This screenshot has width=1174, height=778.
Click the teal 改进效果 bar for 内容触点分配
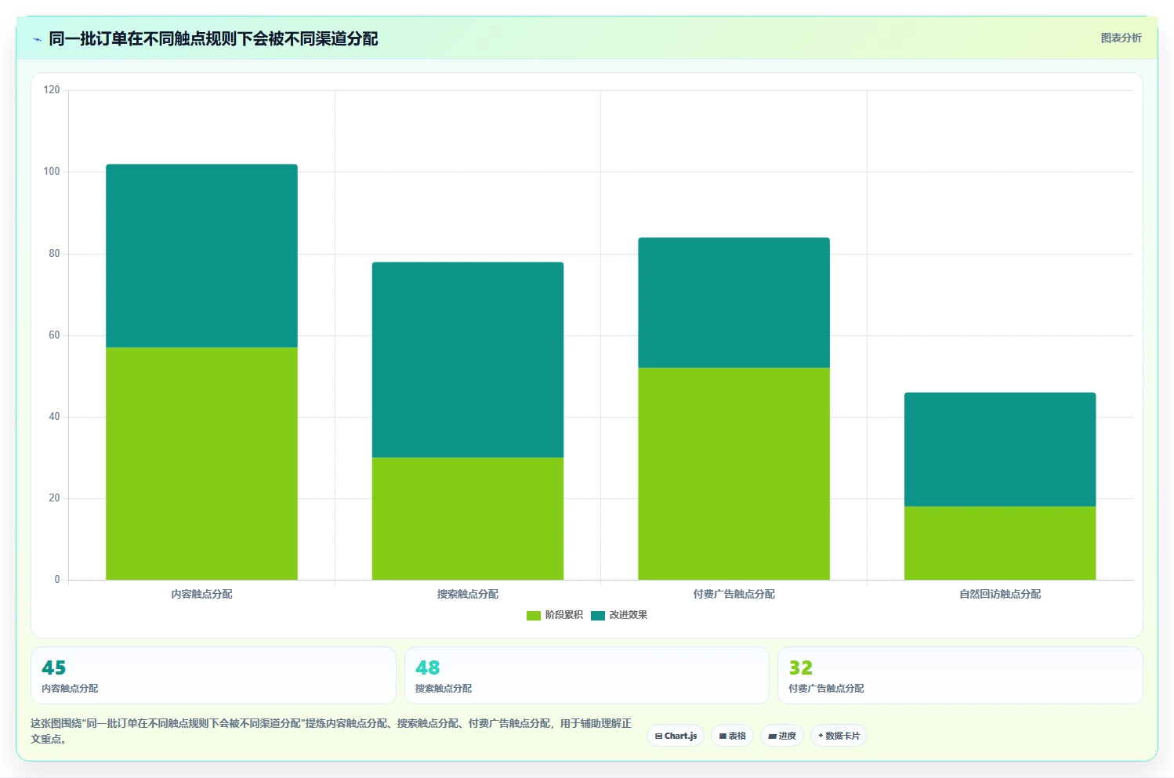(x=201, y=255)
